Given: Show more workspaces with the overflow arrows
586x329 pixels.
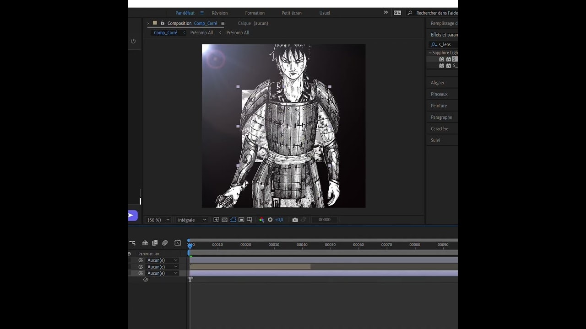Looking at the screenshot, I should [386, 12].
